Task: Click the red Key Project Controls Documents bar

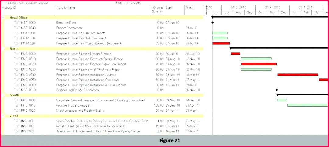Action: pyautogui.click(x=221, y=43)
